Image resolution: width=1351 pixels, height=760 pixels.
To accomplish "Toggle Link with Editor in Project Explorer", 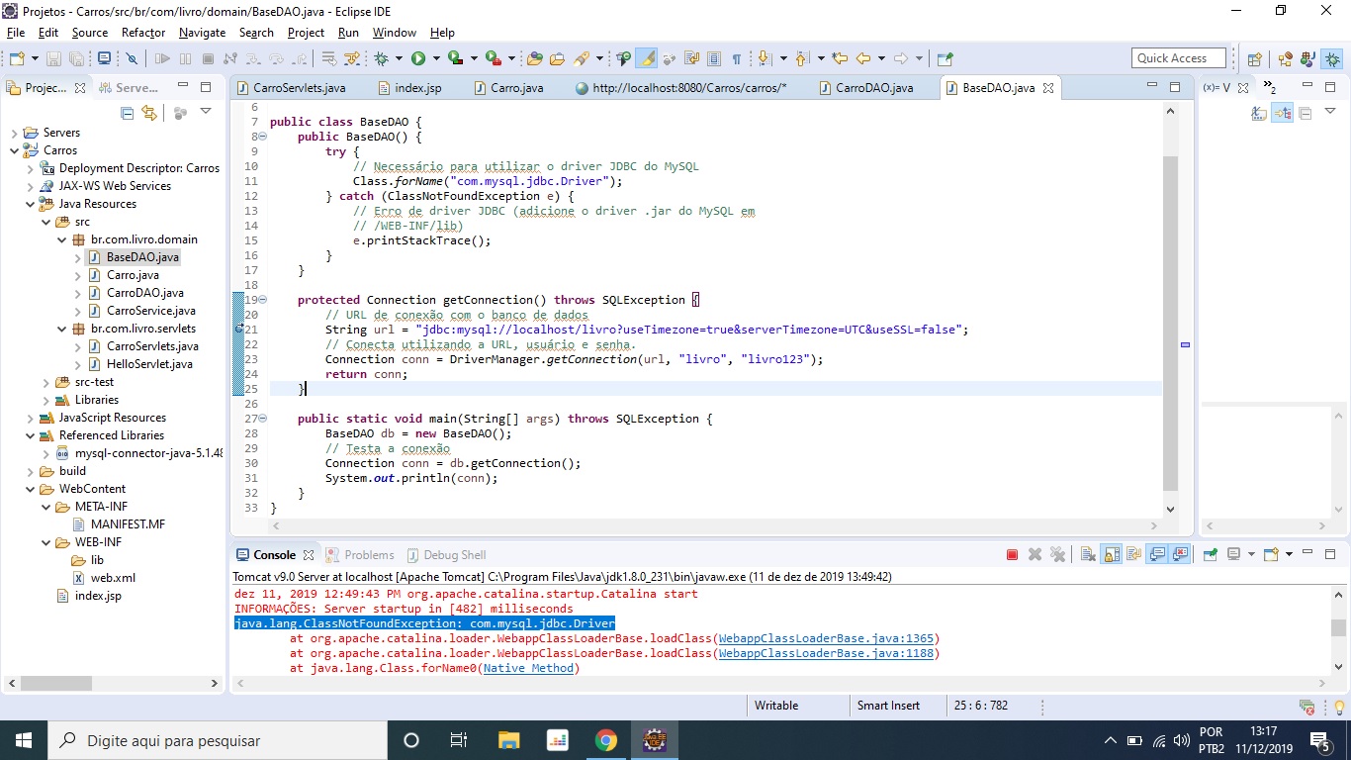I will pos(149,113).
